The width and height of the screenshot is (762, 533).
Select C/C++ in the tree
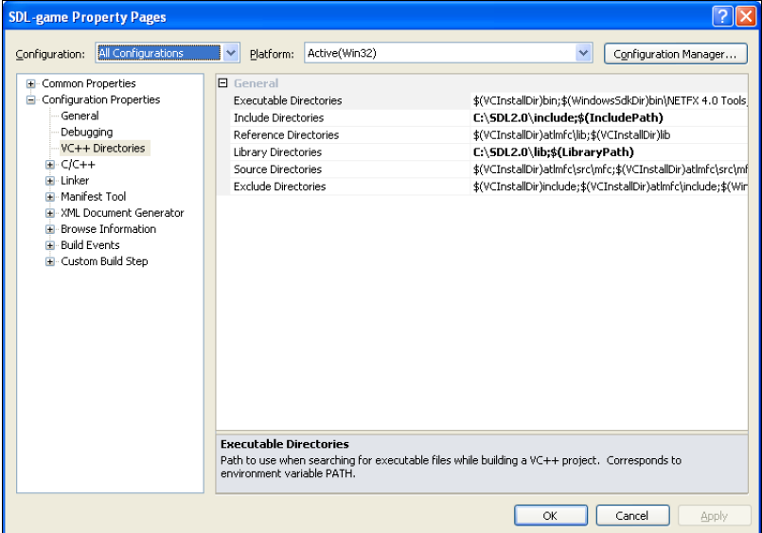[78, 165]
